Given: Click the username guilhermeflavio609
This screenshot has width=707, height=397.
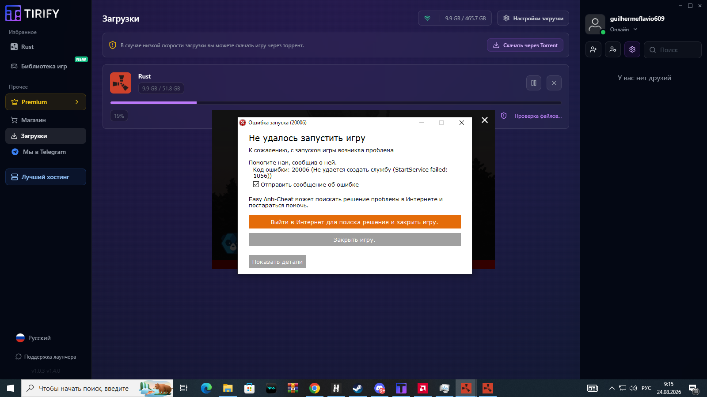Looking at the screenshot, I should (x=637, y=19).
